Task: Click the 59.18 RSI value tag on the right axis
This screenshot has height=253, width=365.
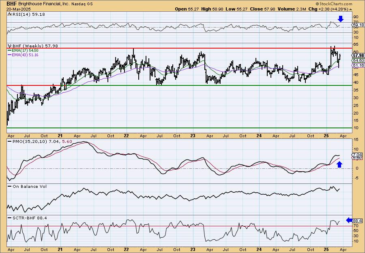Action: point(358,25)
